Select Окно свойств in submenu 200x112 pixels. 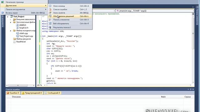[70, 13]
